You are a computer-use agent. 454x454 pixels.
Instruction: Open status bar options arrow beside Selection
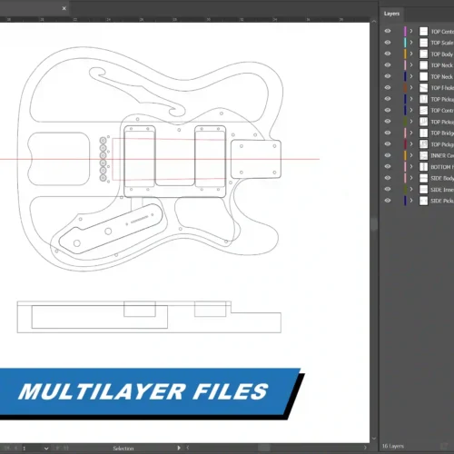pos(179,448)
